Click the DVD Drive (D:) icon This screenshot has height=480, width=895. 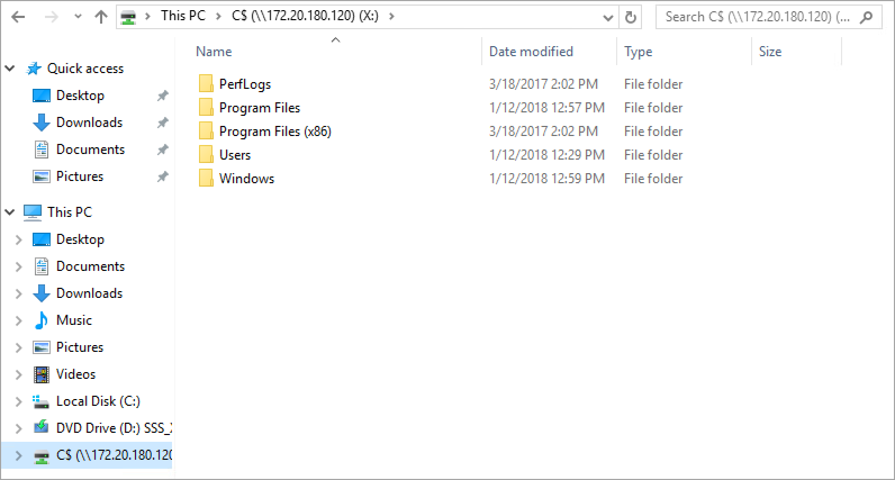pyautogui.click(x=41, y=428)
